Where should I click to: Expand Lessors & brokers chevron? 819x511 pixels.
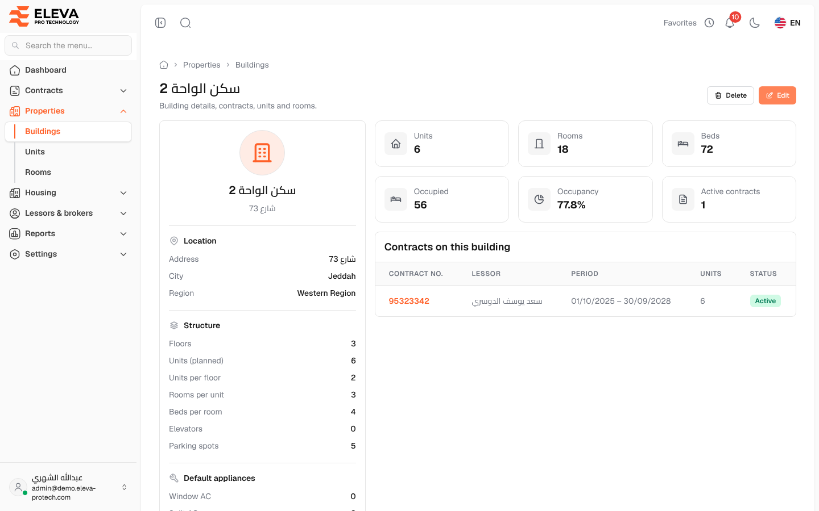123,213
